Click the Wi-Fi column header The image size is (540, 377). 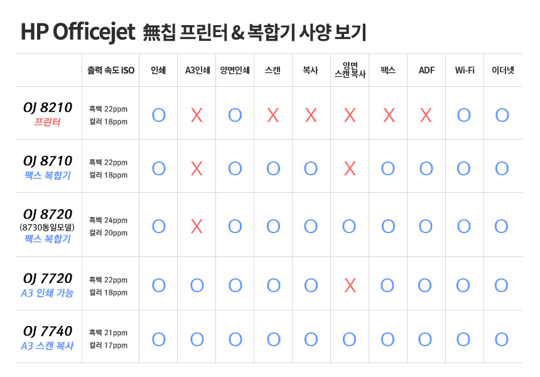coord(464,70)
